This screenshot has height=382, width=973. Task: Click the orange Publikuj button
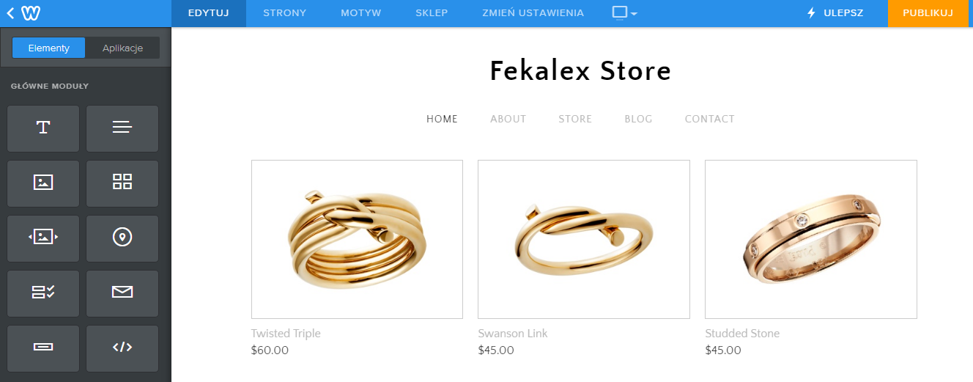pos(928,13)
